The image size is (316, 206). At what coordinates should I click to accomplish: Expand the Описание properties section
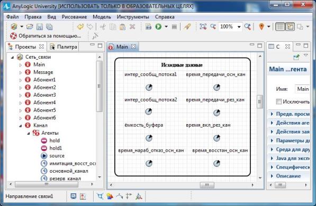coord(288,176)
